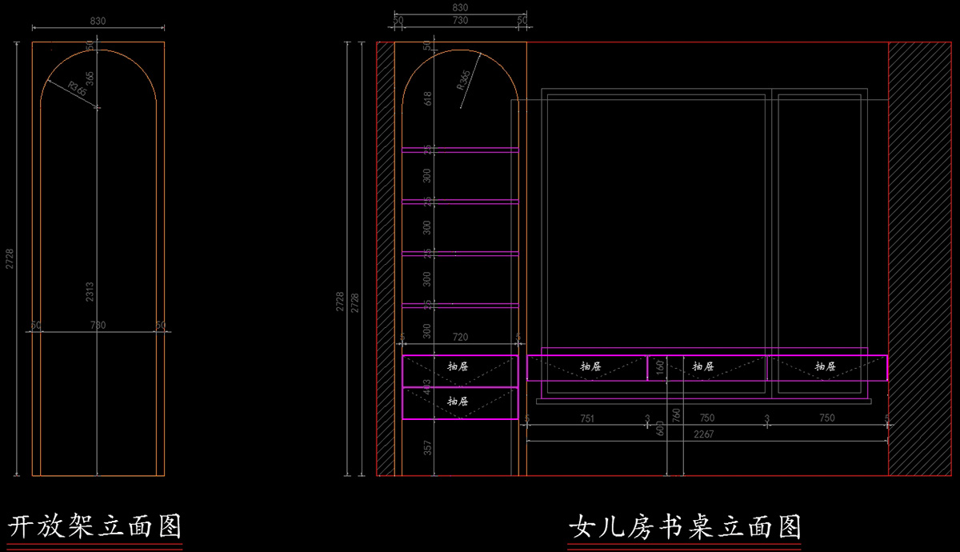Click the 720 dimension above the drawers
The width and height of the screenshot is (960, 552).
[x=460, y=338]
